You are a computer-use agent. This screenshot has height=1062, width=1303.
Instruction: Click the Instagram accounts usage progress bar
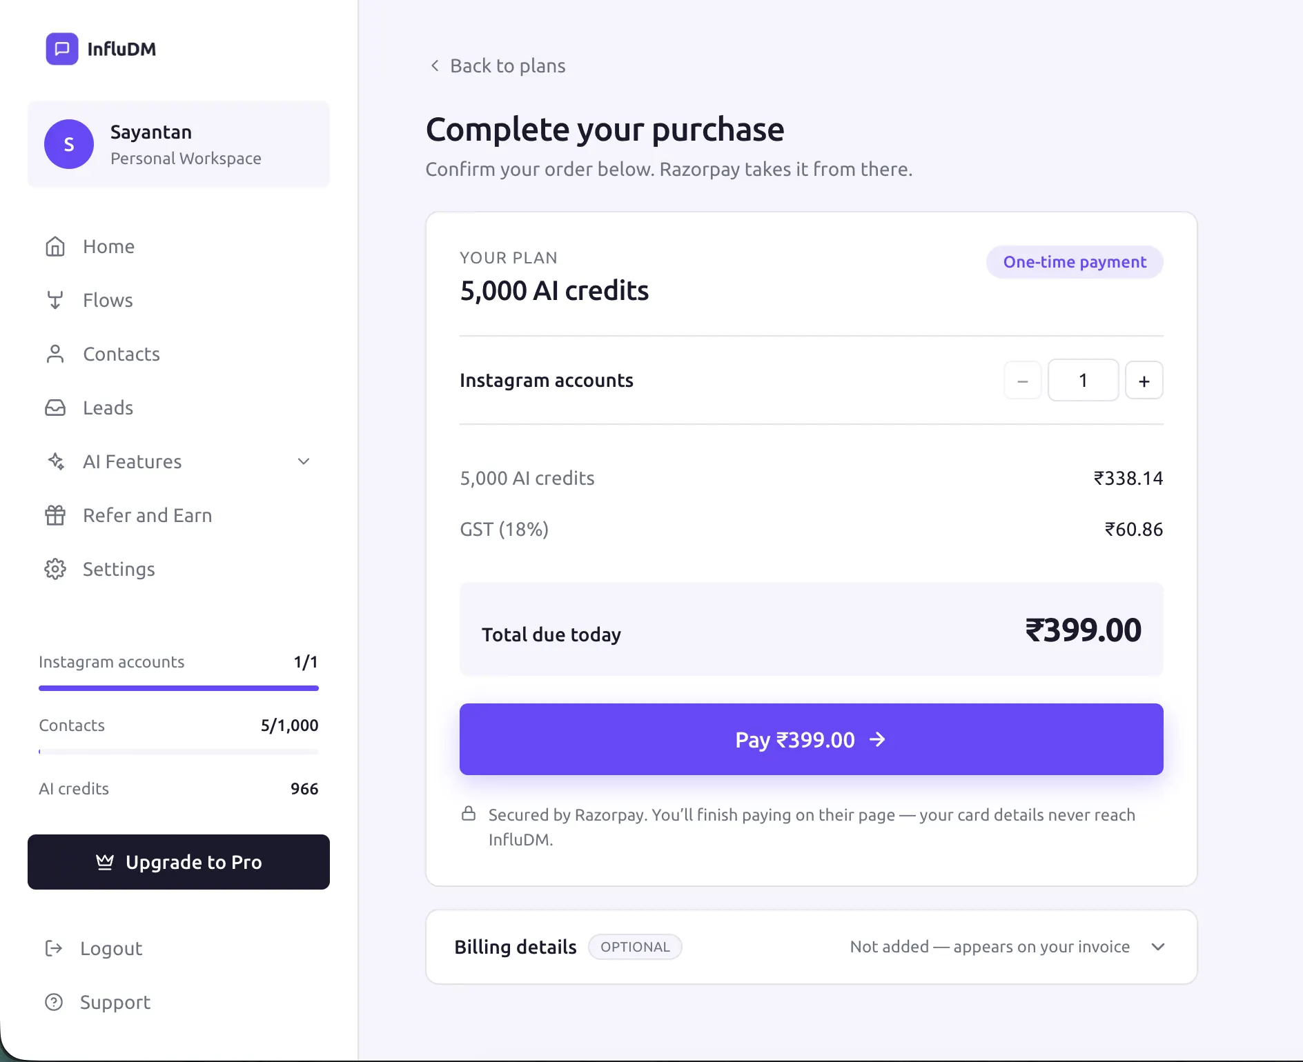click(179, 688)
